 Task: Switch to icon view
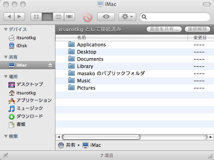36,17
